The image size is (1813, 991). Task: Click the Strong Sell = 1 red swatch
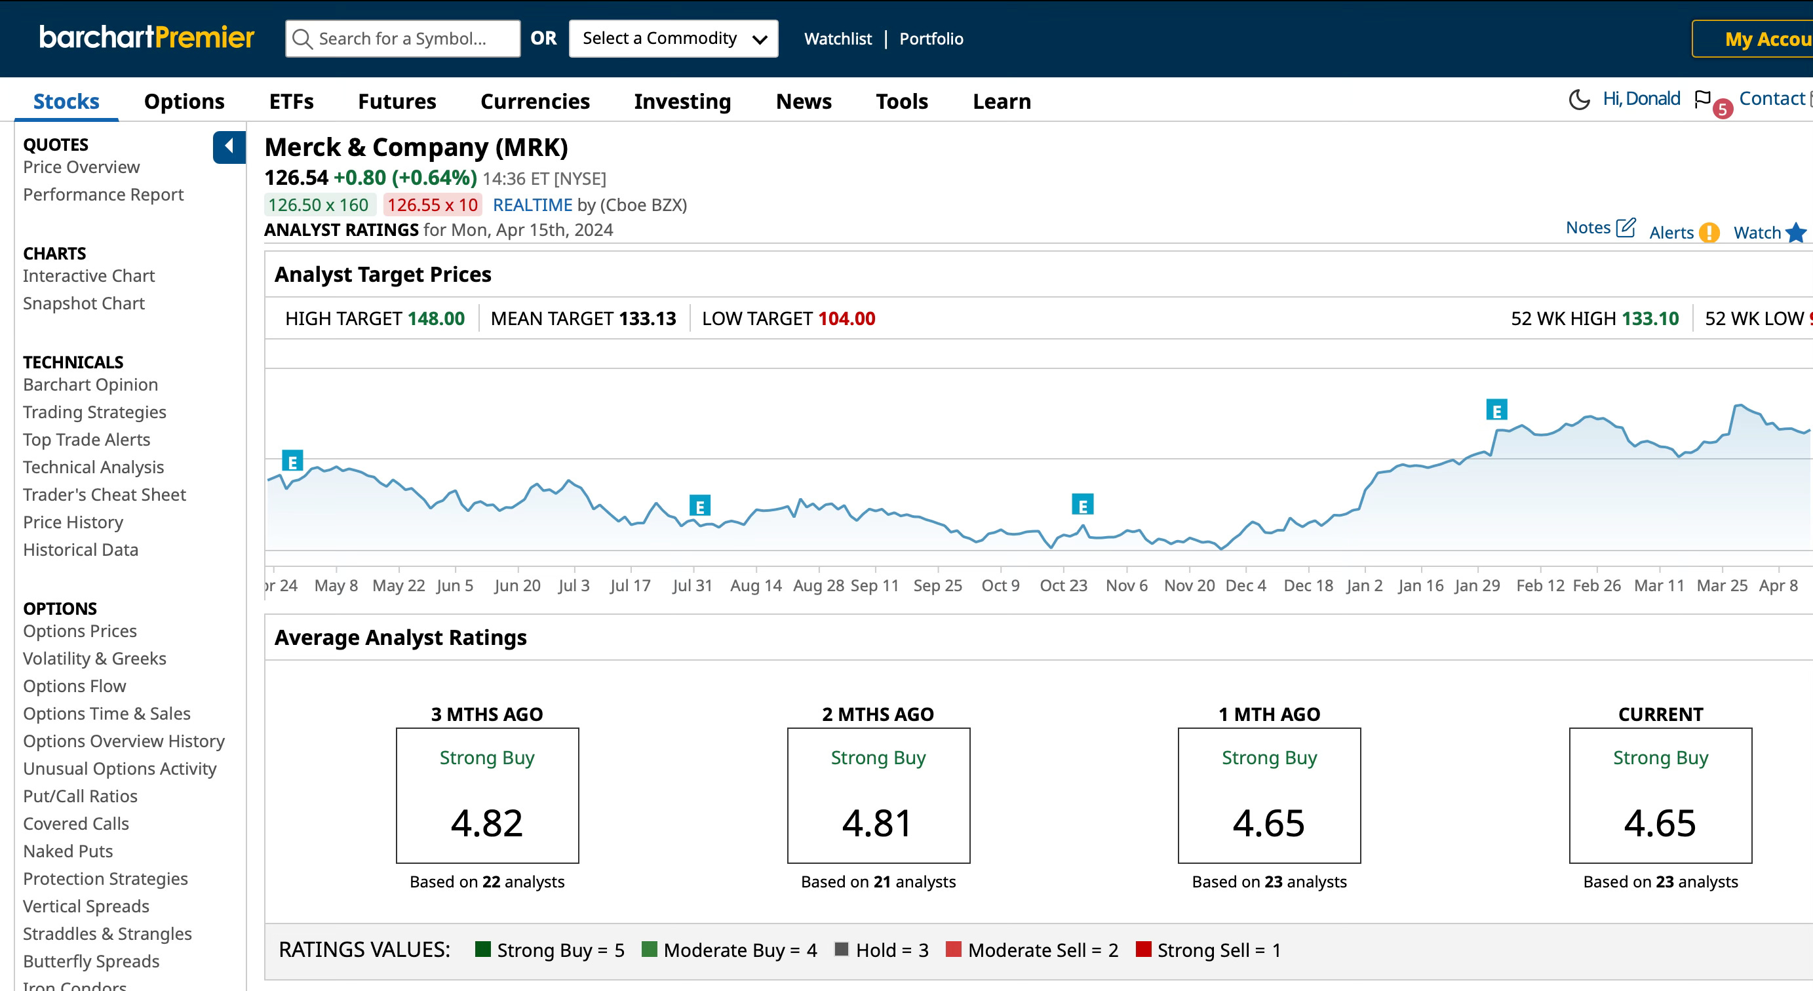(1144, 949)
